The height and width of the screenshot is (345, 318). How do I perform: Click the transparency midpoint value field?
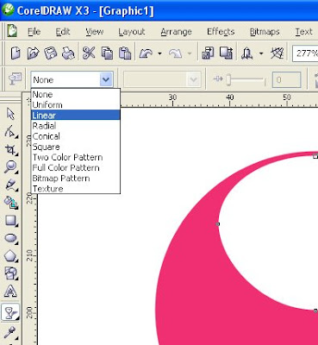click(x=286, y=79)
